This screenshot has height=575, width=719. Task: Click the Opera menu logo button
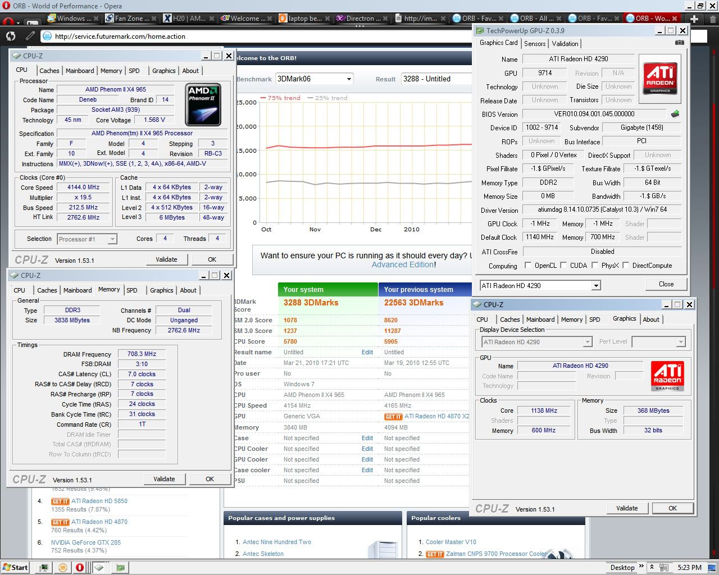[x=8, y=21]
